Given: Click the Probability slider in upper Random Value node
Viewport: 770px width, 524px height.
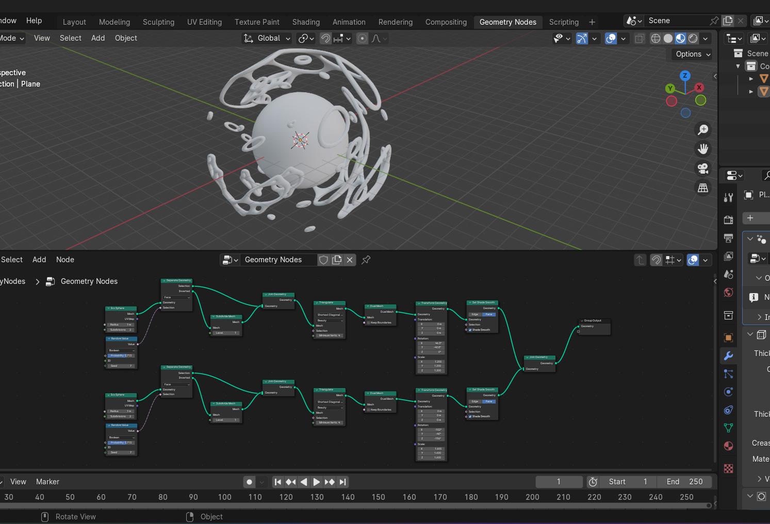Looking at the screenshot, I should pyautogui.click(x=121, y=356).
